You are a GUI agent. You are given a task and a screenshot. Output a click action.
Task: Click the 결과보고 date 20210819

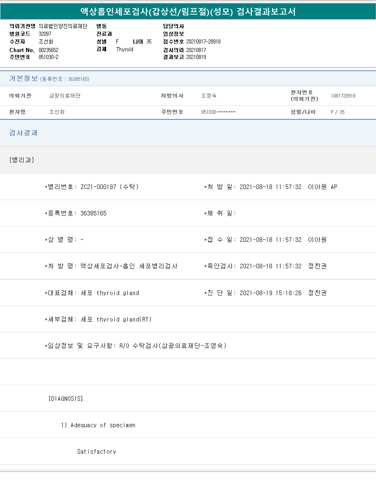[x=196, y=57]
